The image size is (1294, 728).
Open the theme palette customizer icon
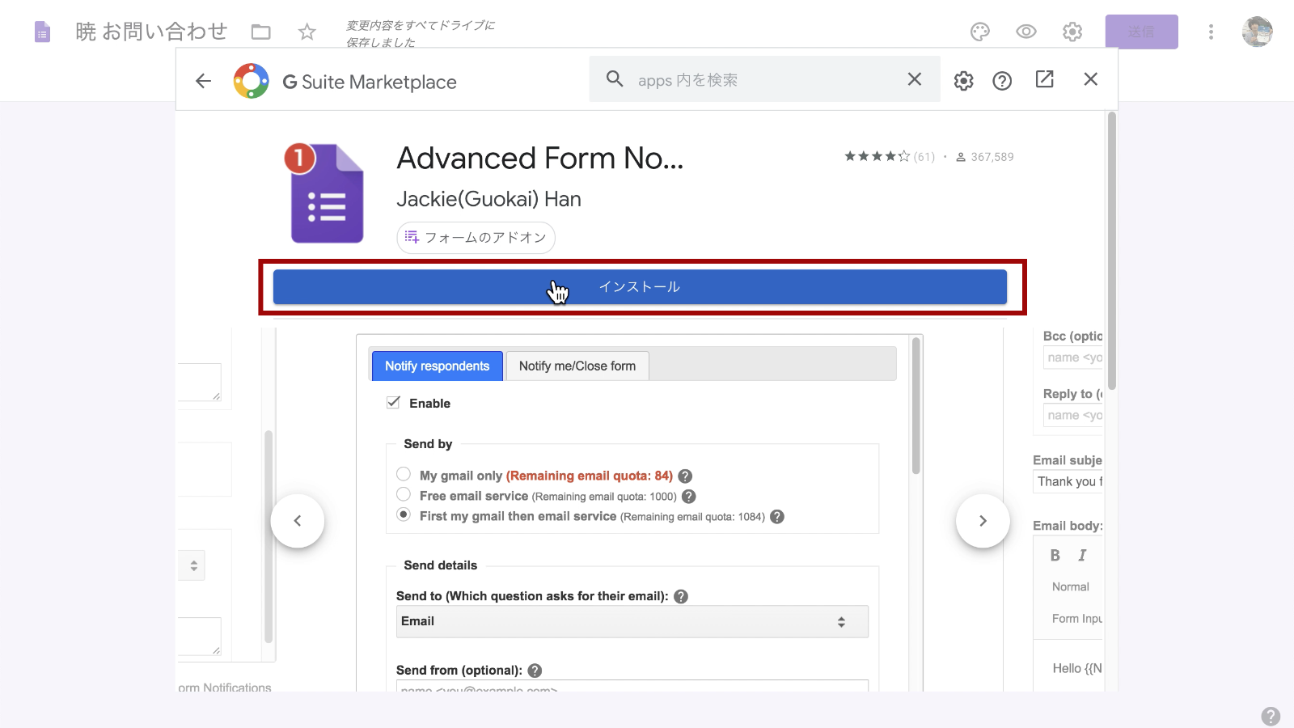pos(980,32)
